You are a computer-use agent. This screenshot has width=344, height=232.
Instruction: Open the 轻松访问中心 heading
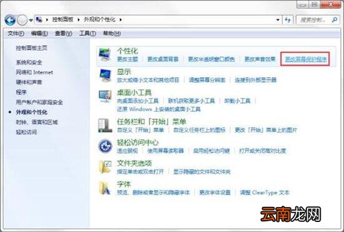(x=138, y=142)
